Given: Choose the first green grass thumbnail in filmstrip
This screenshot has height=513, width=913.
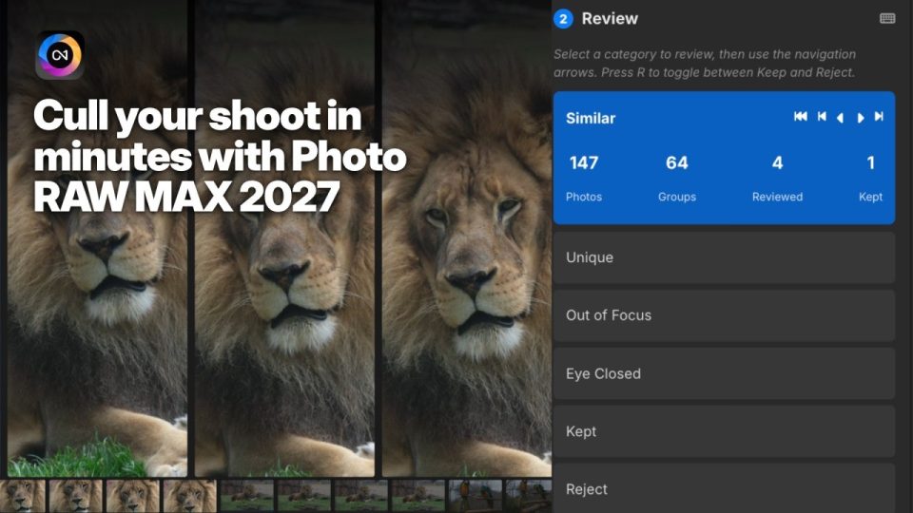Looking at the screenshot, I should click(247, 496).
